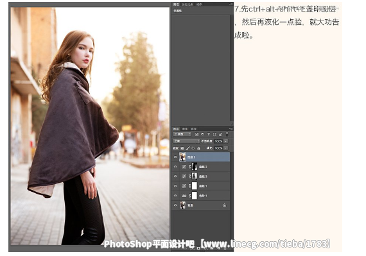
Task: Click mask link chain on 曲线 2 layer
Action: coord(189,167)
